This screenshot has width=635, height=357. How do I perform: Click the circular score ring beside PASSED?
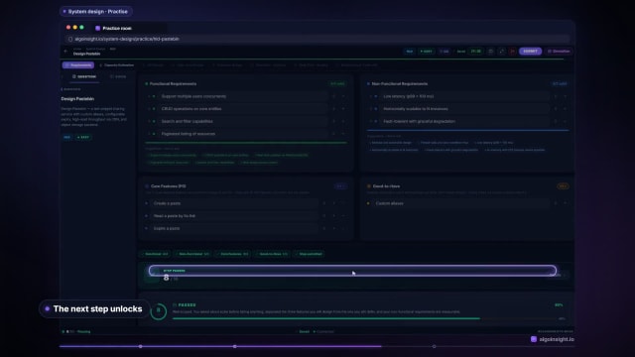pyautogui.click(x=159, y=310)
